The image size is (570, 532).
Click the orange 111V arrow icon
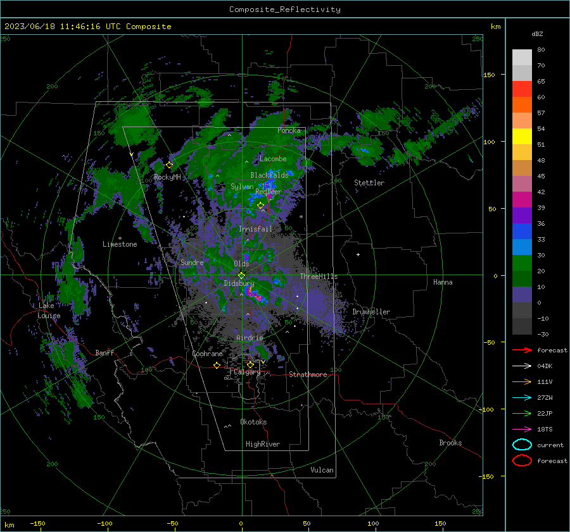point(522,381)
